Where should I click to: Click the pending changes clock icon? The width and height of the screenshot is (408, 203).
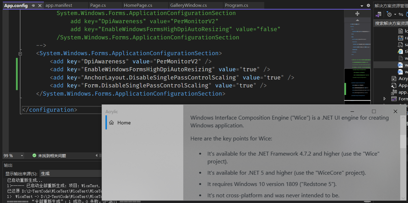[x=390, y=14]
